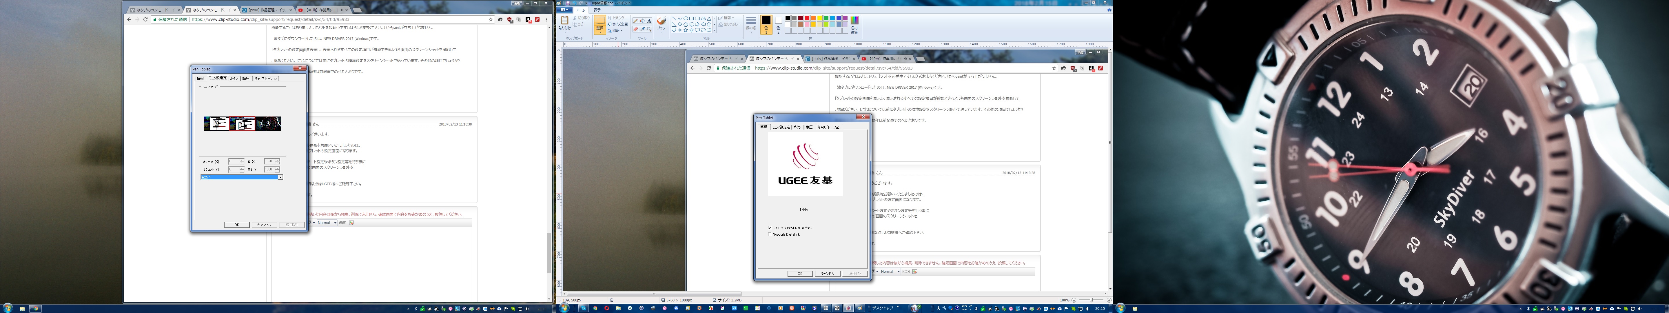The image size is (1669, 313).
Task: Select the Eraser tool
Action: point(636,29)
